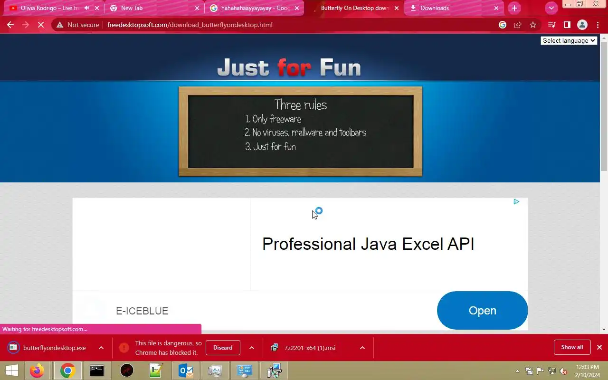Open Control Panel icon in taskbar
This screenshot has width=608, height=380.
pos(245,370)
